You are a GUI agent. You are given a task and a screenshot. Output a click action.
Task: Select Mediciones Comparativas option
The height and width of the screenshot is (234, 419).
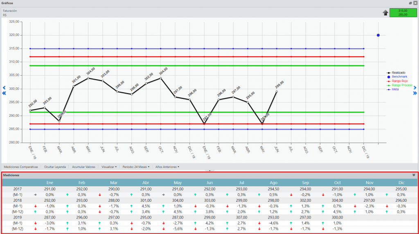click(21, 167)
